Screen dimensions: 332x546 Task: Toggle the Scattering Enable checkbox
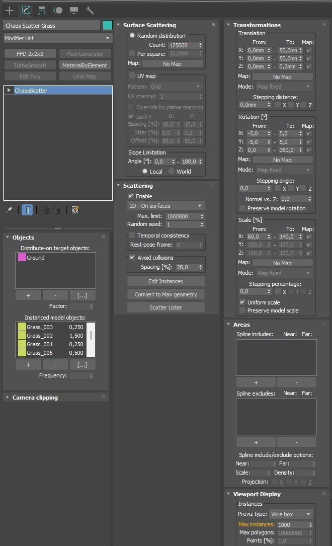(130, 196)
